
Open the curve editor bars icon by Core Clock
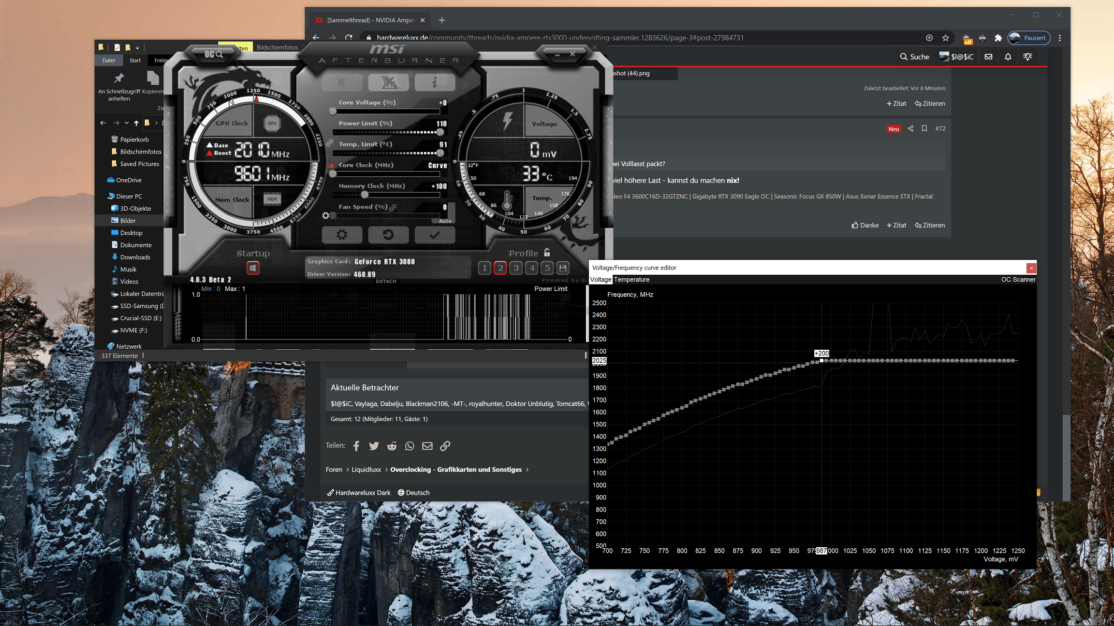coord(332,166)
